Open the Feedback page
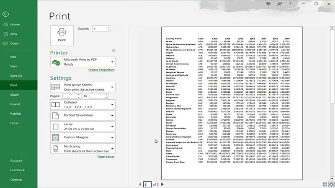 tap(18, 170)
